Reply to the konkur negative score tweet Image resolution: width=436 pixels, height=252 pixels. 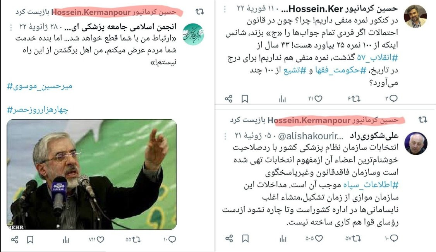coord(391,99)
